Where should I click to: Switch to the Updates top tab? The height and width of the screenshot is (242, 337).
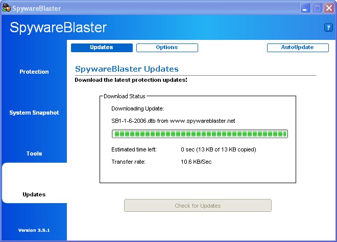click(102, 48)
